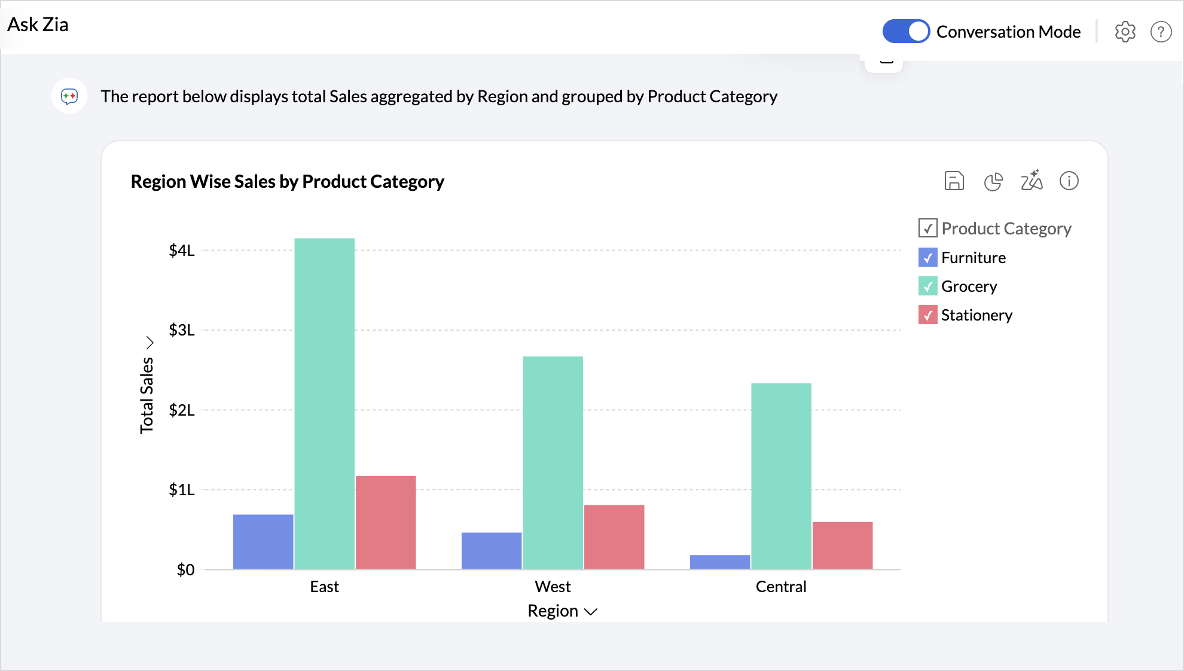The width and height of the screenshot is (1184, 671).
Task: Click the save report icon
Action: coord(954,181)
